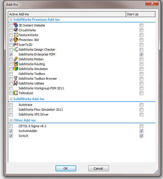Click the FeatureWorks tree icon
Image resolution: width=163 pixels, height=179 pixels.
click(16, 35)
